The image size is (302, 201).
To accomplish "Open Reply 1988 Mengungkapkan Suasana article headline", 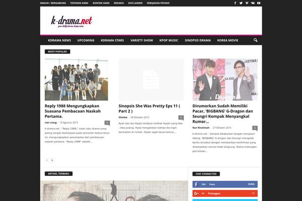I will pos(73,111).
